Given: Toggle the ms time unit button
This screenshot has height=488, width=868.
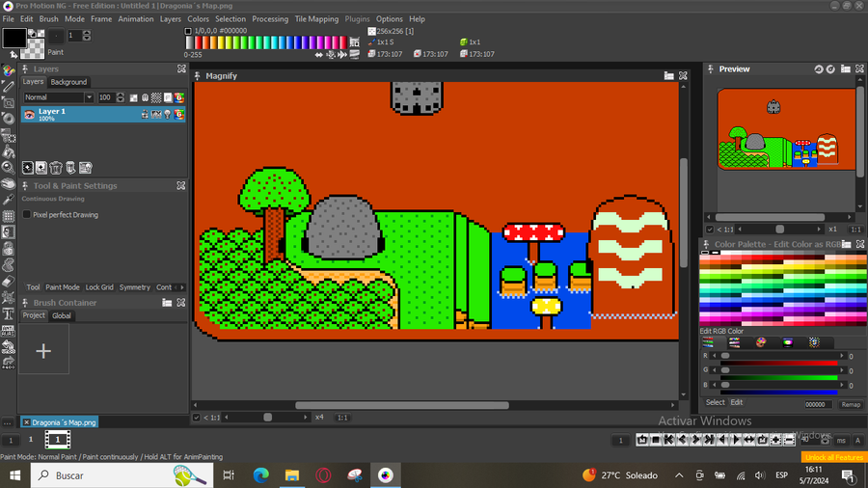Looking at the screenshot, I should pyautogui.click(x=841, y=441).
